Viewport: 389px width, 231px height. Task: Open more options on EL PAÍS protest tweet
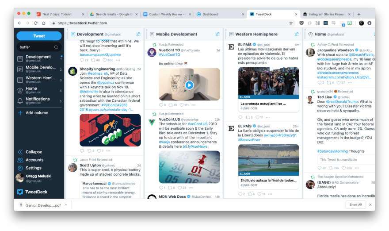[268, 117]
